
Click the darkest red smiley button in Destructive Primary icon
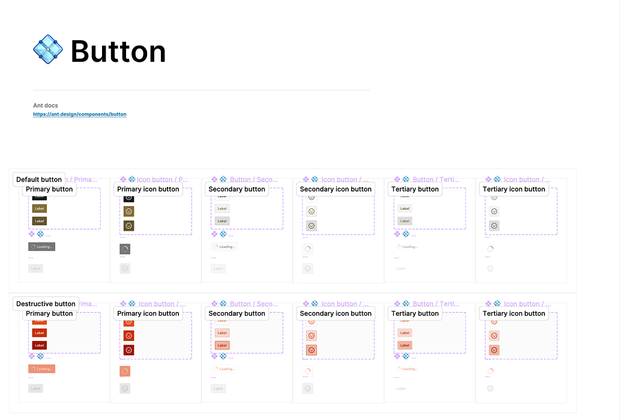tap(128, 350)
